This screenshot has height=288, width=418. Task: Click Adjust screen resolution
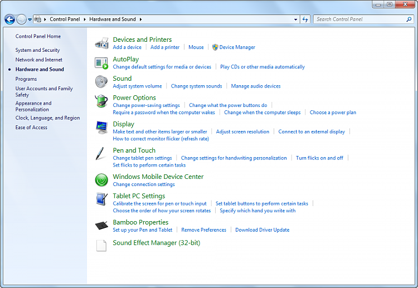(x=242, y=131)
